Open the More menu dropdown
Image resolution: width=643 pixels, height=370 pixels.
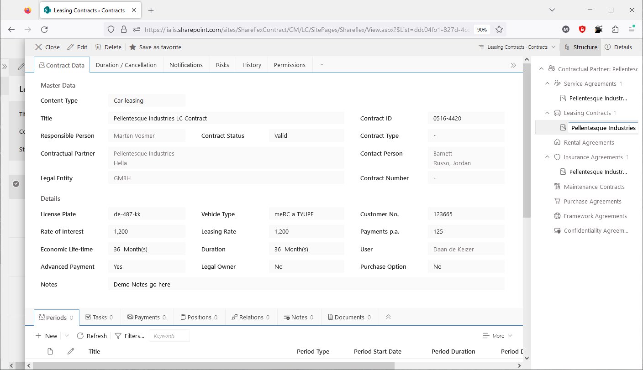point(498,336)
